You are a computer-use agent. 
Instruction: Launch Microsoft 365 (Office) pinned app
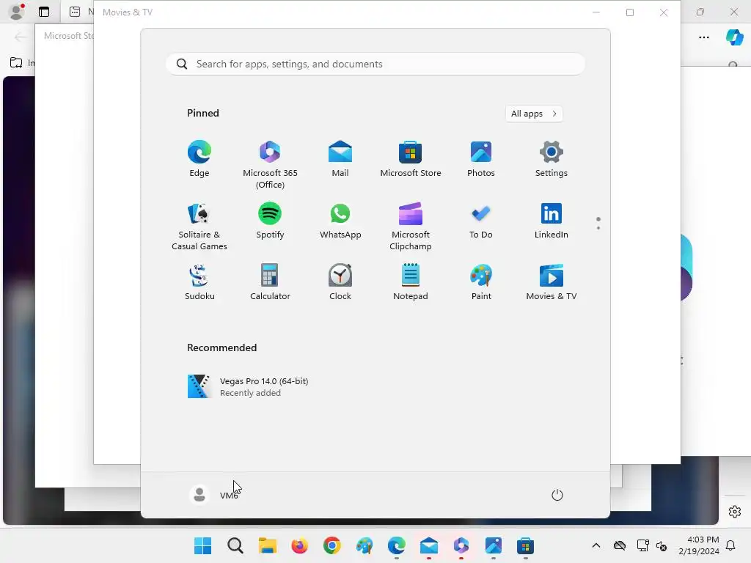(x=270, y=165)
